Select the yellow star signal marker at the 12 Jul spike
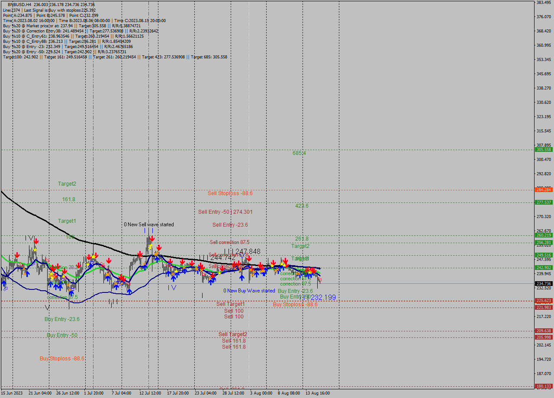 [151, 246]
